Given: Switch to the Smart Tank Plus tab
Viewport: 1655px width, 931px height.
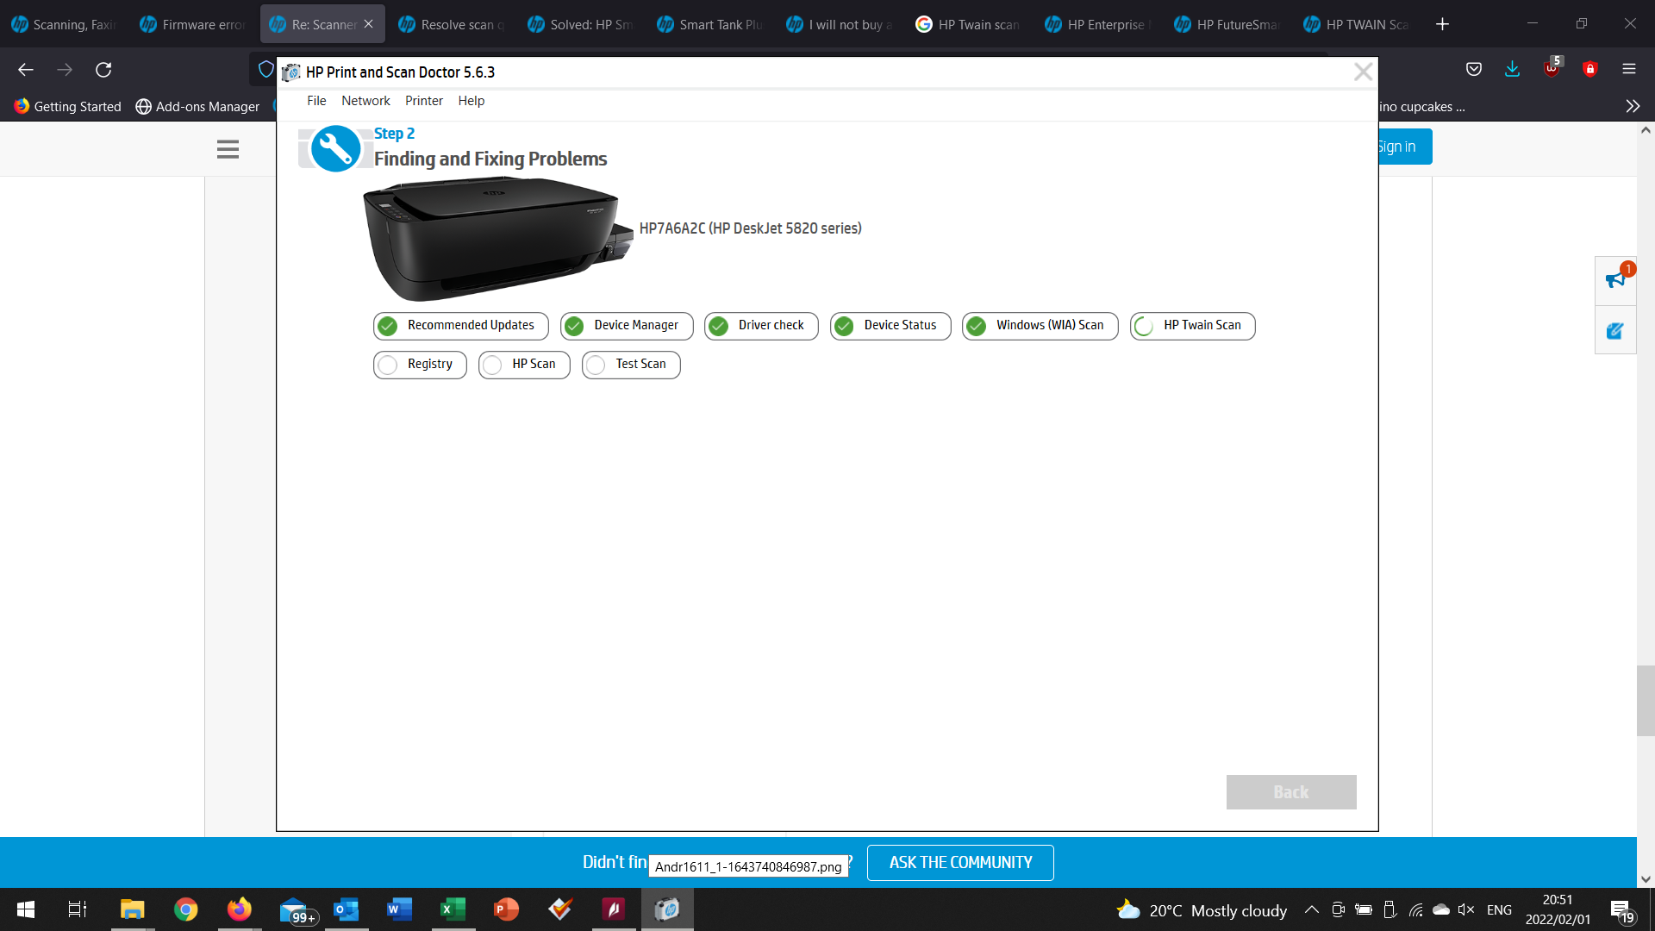Looking at the screenshot, I should coord(709,23).
